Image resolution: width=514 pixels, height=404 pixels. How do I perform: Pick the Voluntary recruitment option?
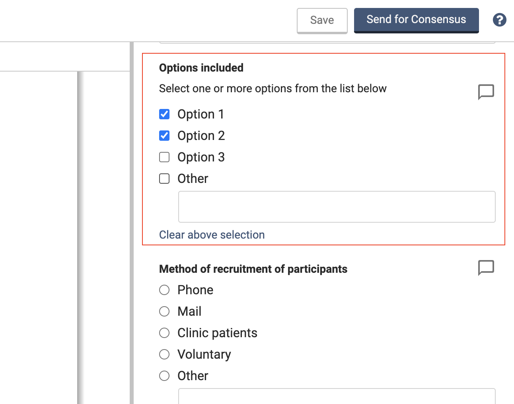coord(164,355)
